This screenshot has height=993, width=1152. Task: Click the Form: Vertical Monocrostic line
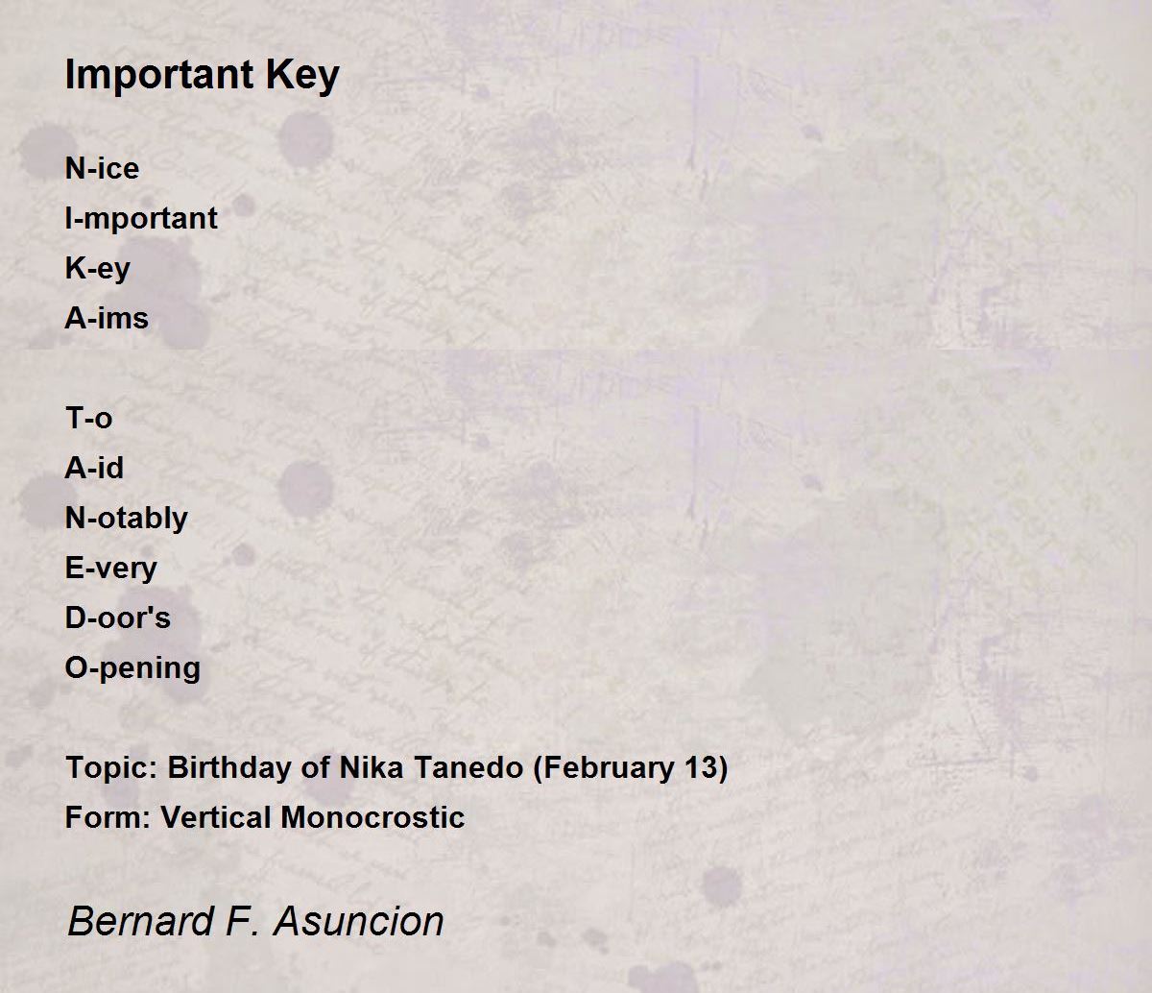[x=265, y=817]
